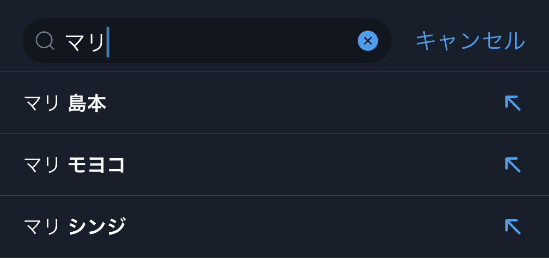549x258 pixels.
Task: Click the マリ prefix of the シンジ suggestion
Action: tap(42, 227)
